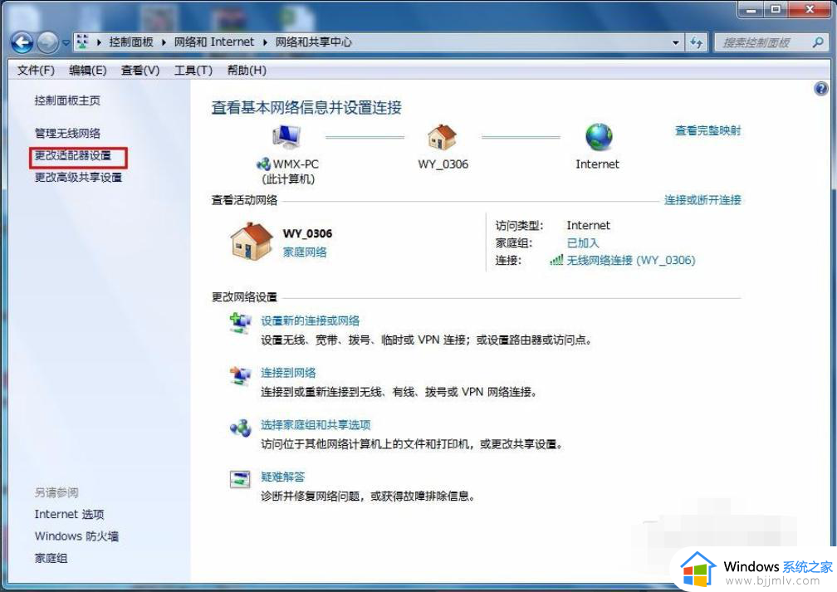This screenshot has height=592, width=837.
Task: Open the address bar history dropdown
Action: (676, 42)
